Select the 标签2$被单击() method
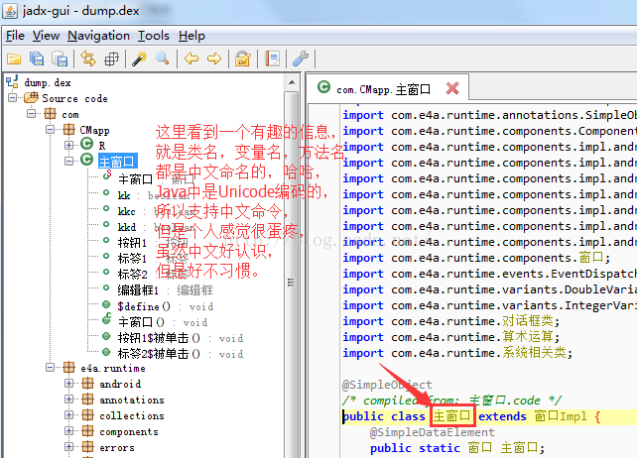This screenshot has height=458, width=637. pyautogui.click(x=181, y=354)
